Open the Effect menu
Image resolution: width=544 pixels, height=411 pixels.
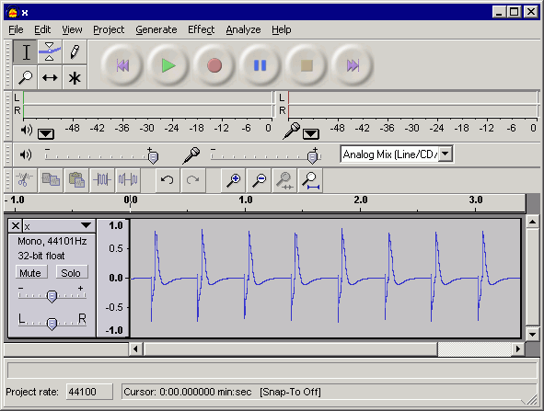[x=201, y=29]
